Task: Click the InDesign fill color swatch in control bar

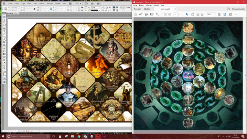Action: (x=86, y=8)
